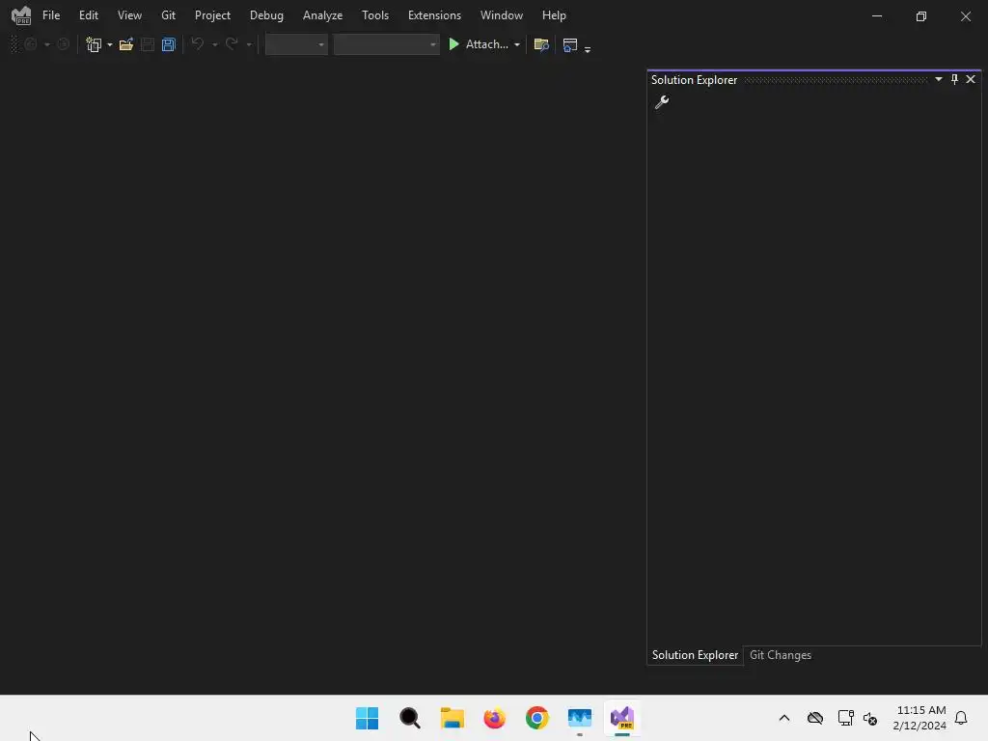Screen dimensions: 988x741
Task: Show hidden system tray icons
Action: [x=784, y=718]
